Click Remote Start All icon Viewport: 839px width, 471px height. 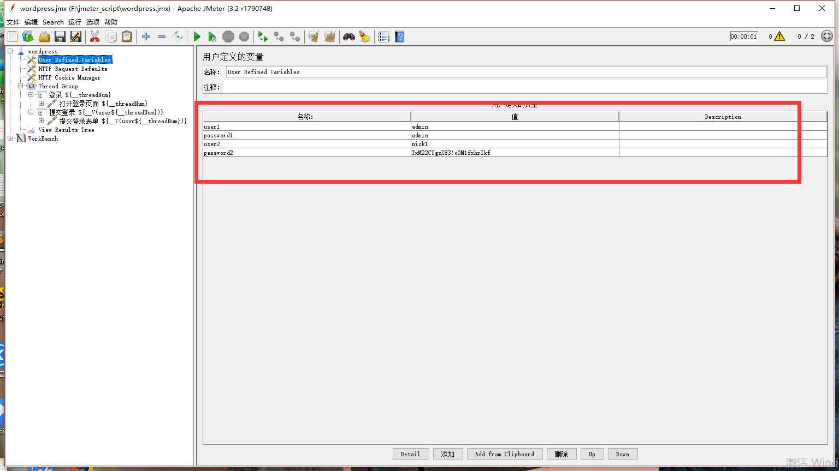click(x=263, y=37)
